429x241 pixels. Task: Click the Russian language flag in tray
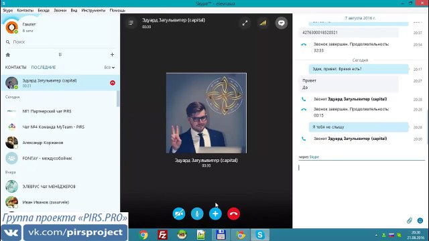point(391,235)
